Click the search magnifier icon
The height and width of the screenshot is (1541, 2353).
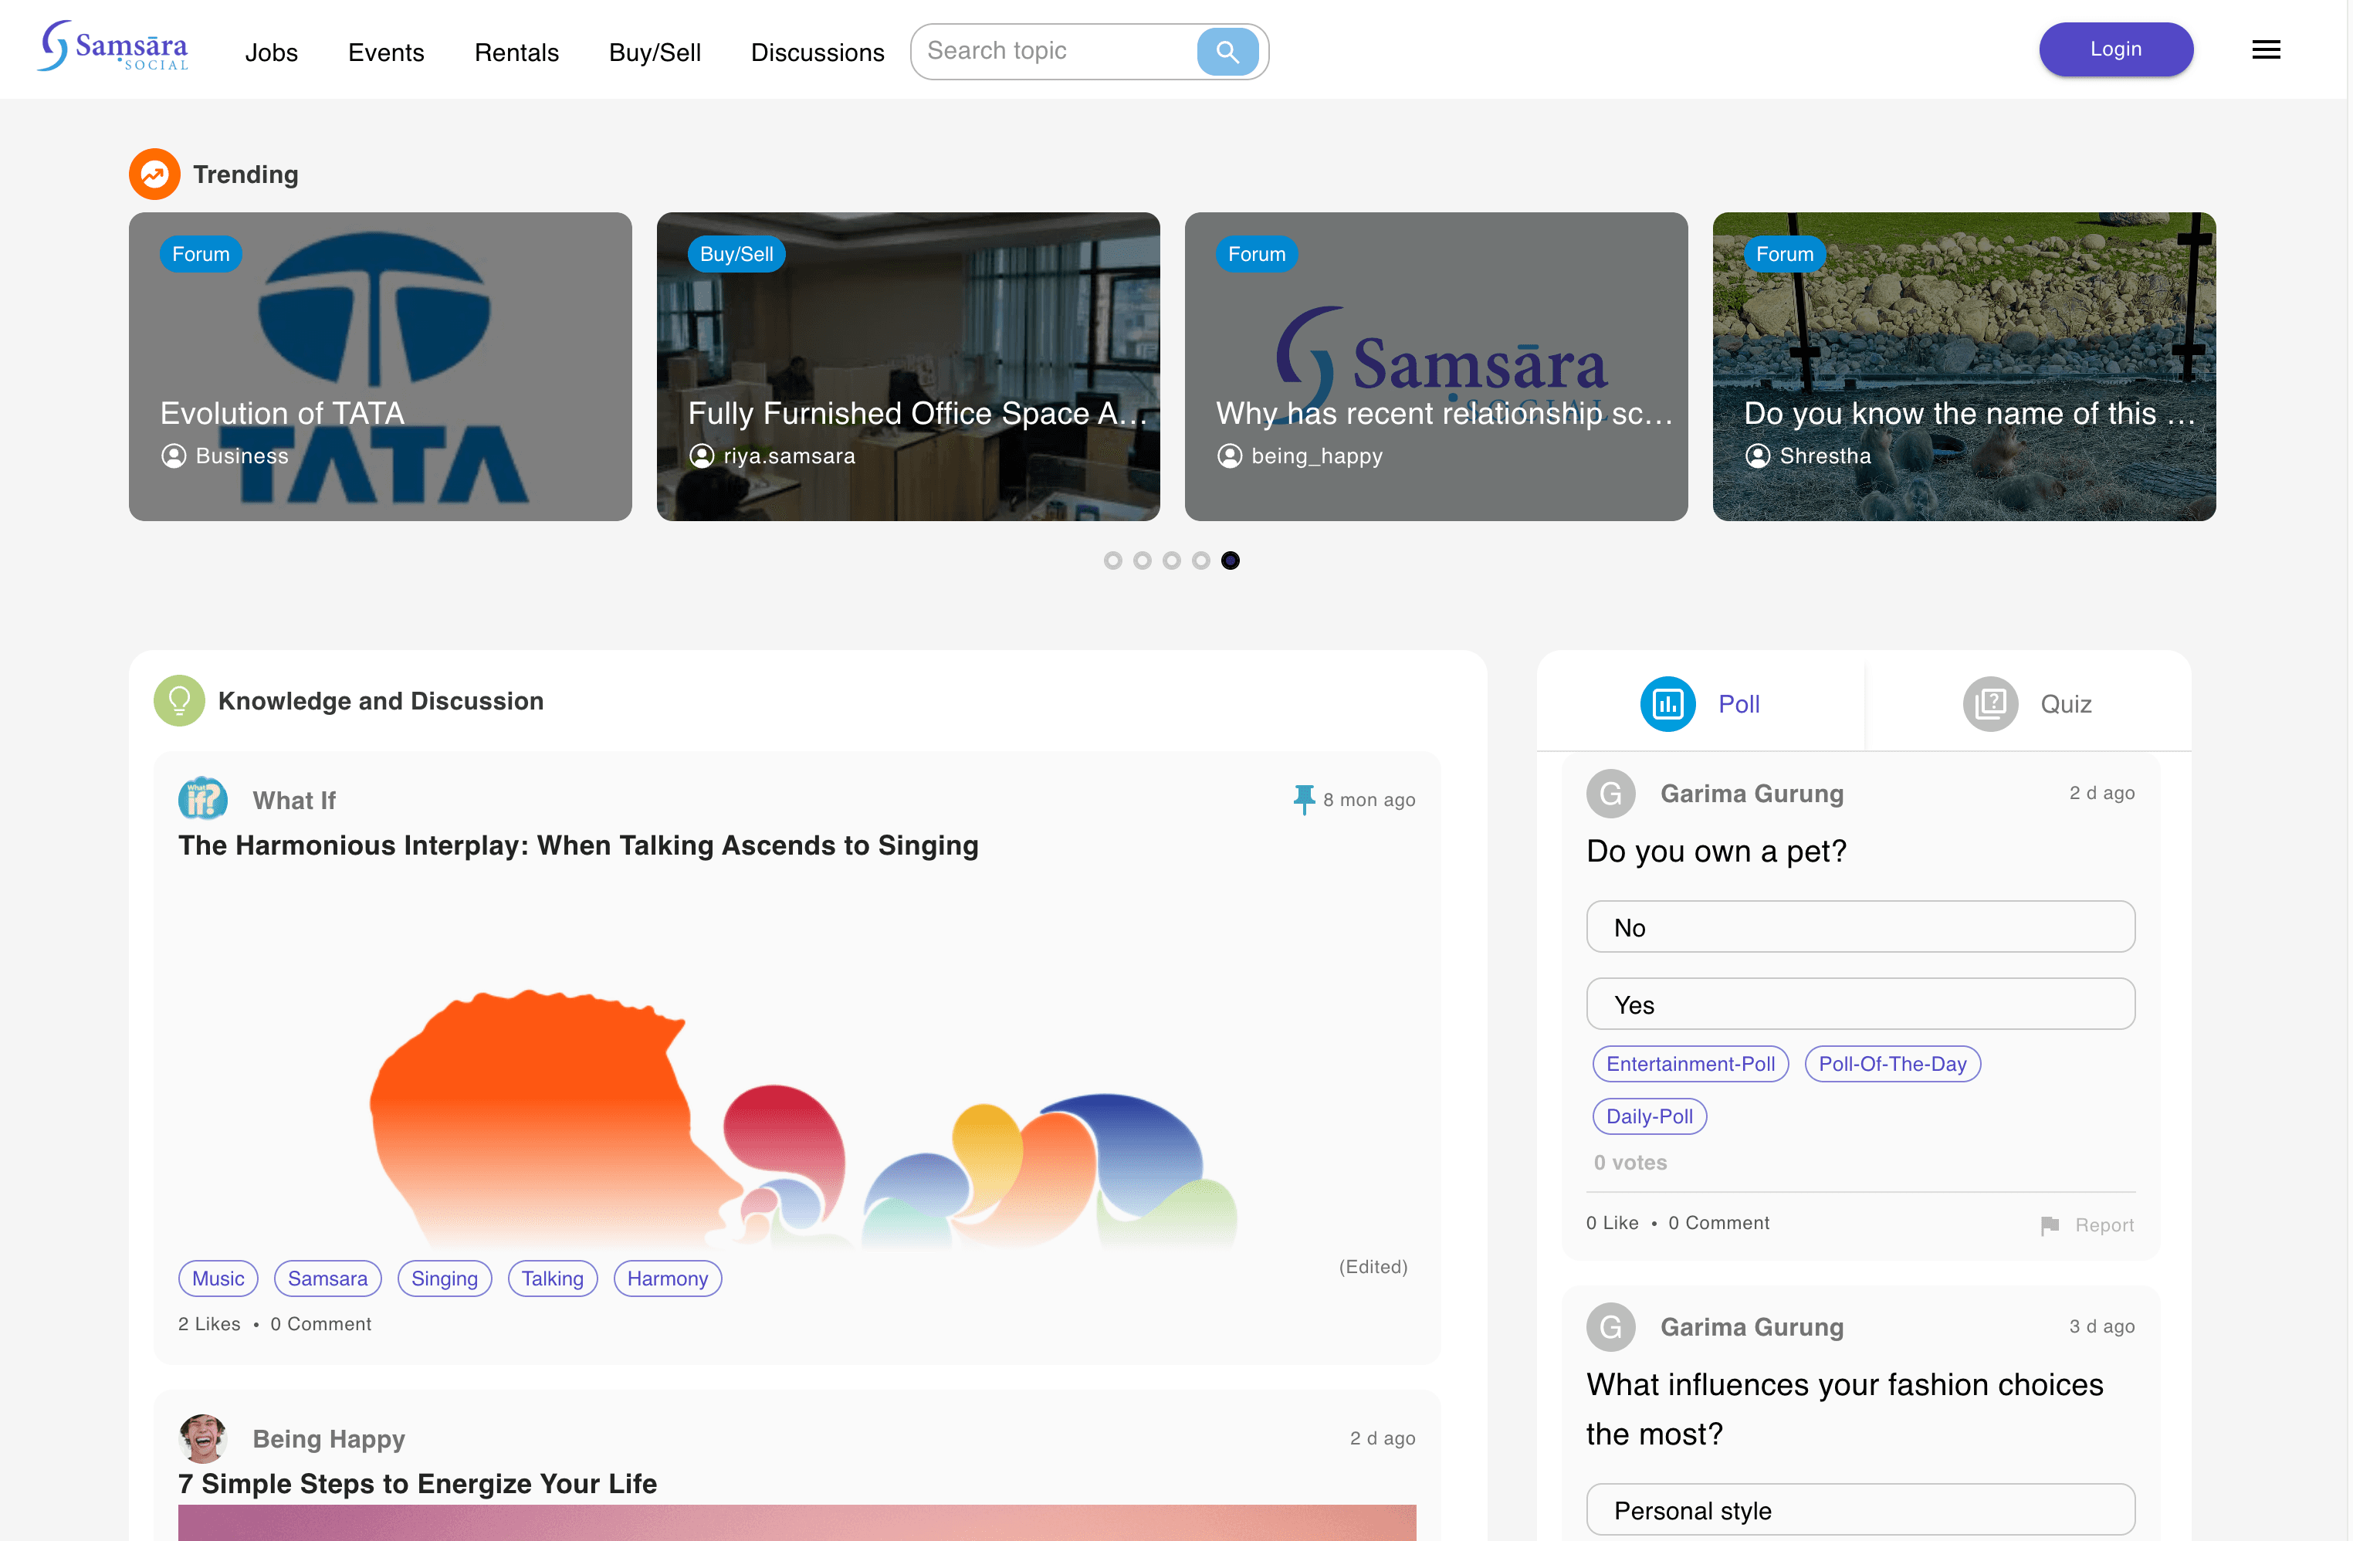click(x=1229, y=50)
